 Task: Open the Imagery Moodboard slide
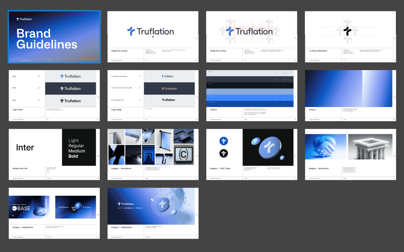(x=153, y=154)
